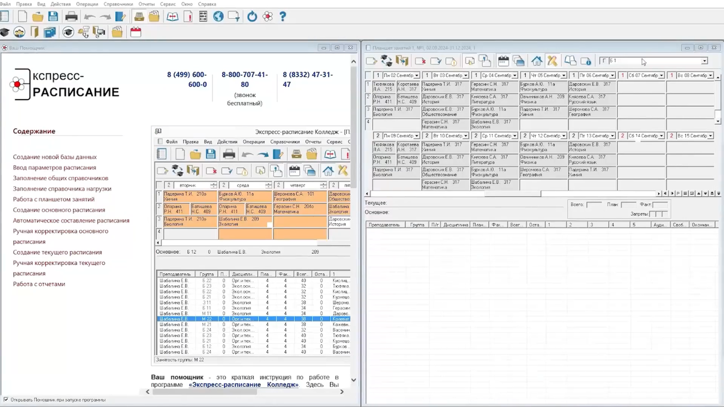Viewport: 724px width, 407px height.
Task: Open 'Работа с отчетами' help link
Action: [39, 284]
